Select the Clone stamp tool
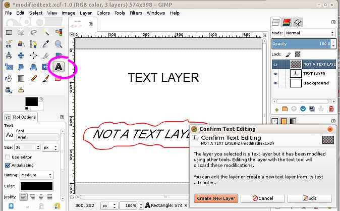The height and width of the screenshot is (211, 340). tap(21, 89)
